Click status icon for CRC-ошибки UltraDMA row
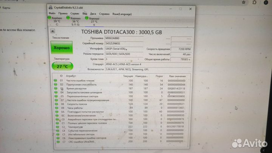This screenshot has width=272, height=153. click(x=58, y=142)
